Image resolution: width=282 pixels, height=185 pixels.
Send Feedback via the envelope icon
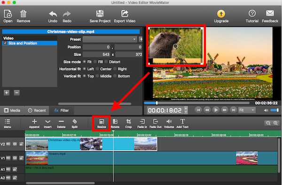(270, 16)
